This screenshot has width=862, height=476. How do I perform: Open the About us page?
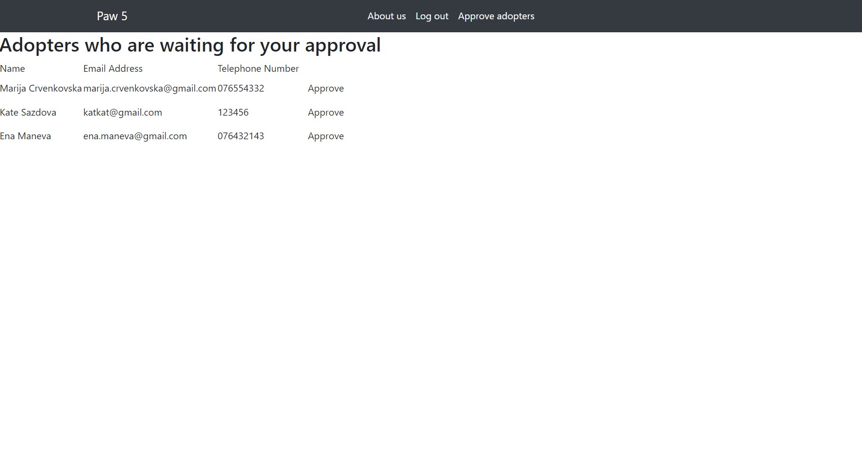[x=386, y=16]
